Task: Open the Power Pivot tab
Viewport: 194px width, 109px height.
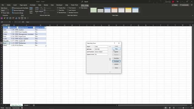Action: point(74,5)
